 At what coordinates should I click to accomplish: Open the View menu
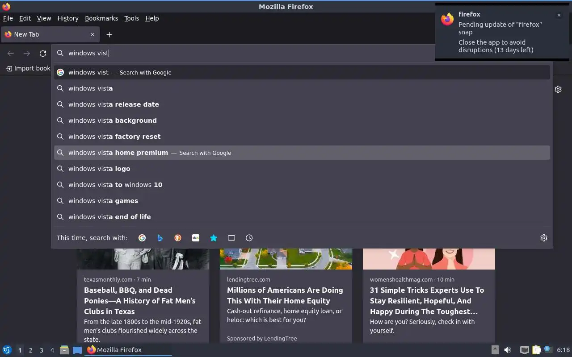(x=44, y=18)
